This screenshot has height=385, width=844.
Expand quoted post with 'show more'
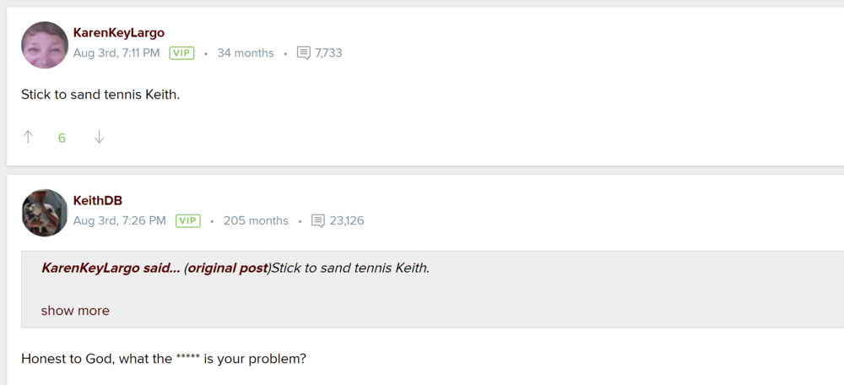pos(75,311)
